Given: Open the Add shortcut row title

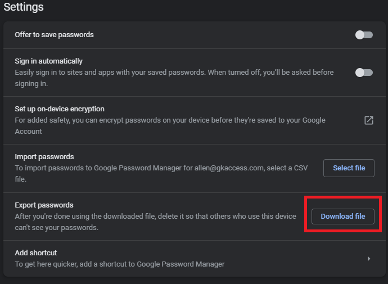Looking at the screenshot, I should pos(36,253).
